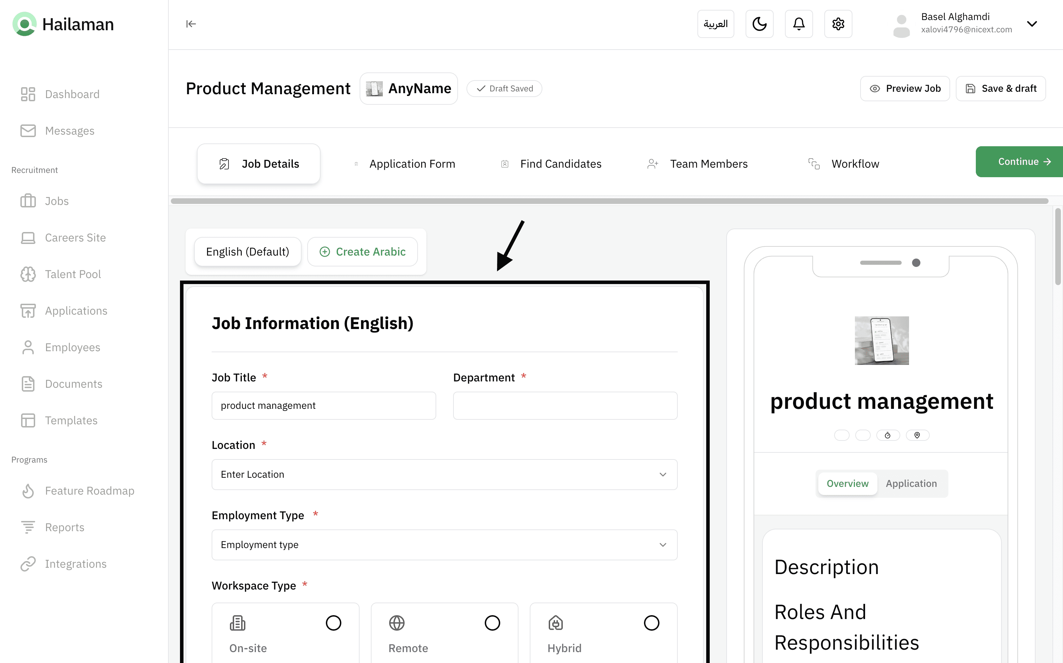
Task: Open the Employment type dropdown
Action: pyautogui.click(x=444, y=545)
